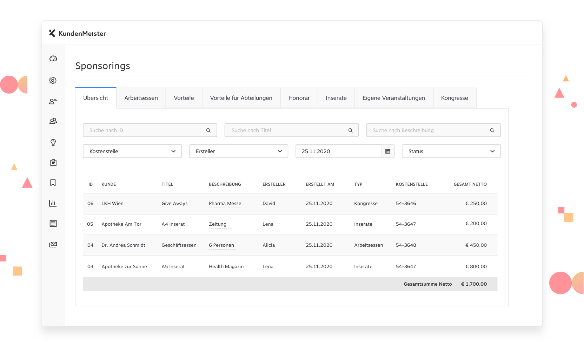This screenshot has height=347, width=584.
Task: Open the Health Magazin description link
Action: [x=226, y=267]
